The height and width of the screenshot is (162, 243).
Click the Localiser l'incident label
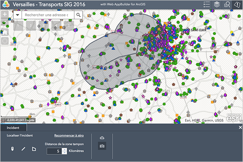click(x=20, y=135)
